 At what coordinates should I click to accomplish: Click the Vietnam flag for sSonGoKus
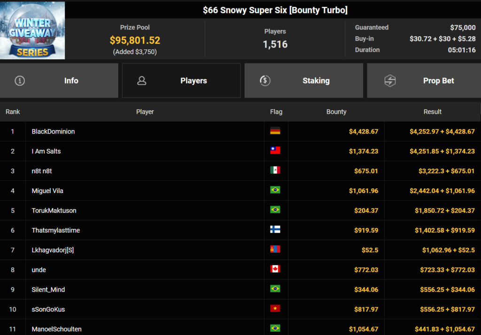tap(275, 309)
